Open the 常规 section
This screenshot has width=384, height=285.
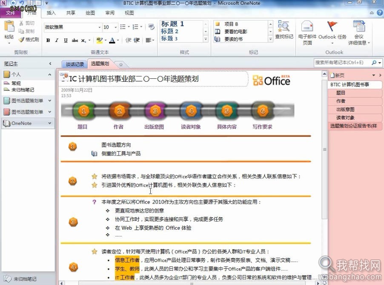[x=16, y=83]
